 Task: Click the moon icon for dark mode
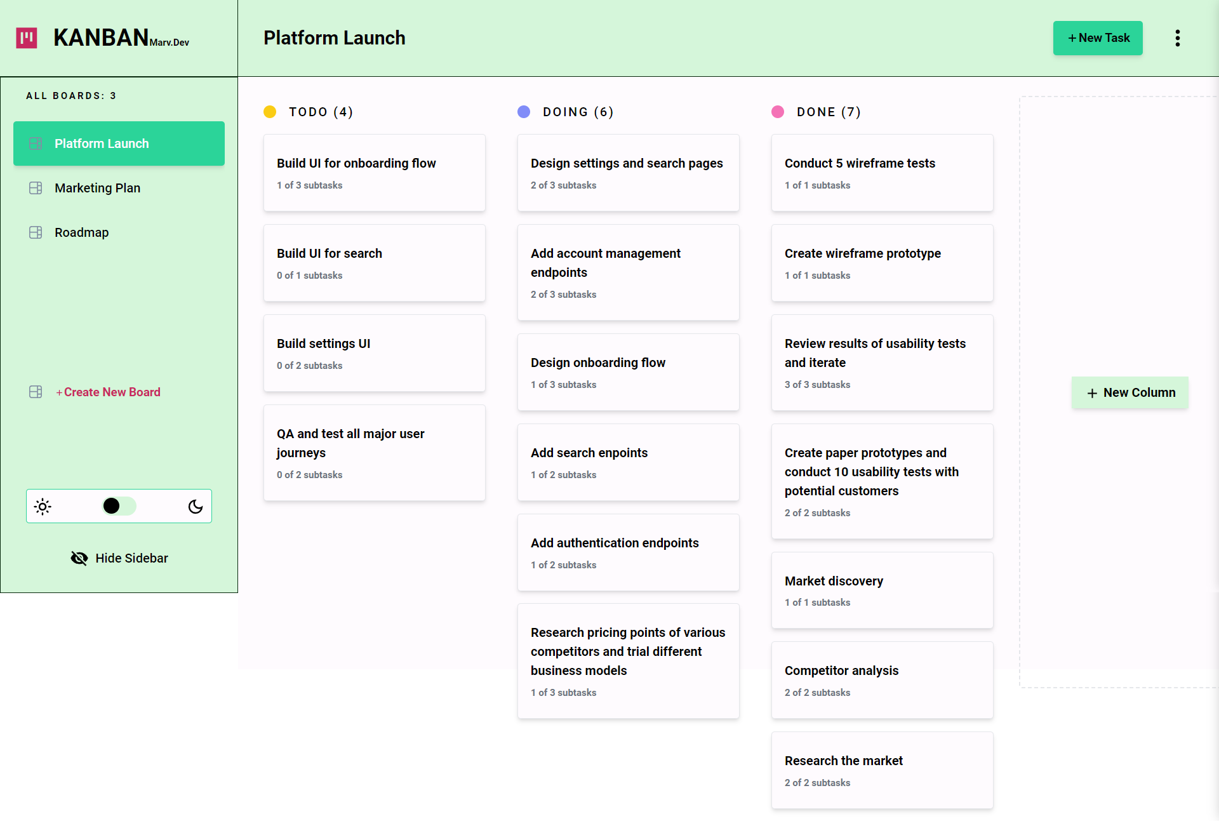[x=195, y=506]
